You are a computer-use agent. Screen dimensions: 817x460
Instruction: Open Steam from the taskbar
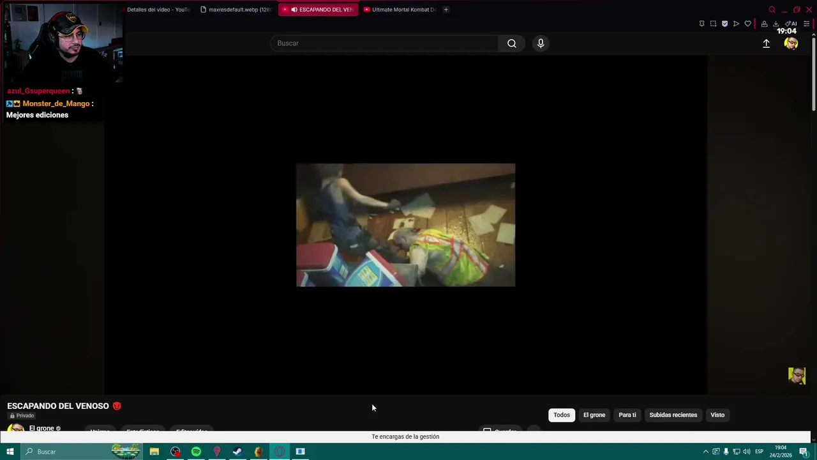point(237,452)
